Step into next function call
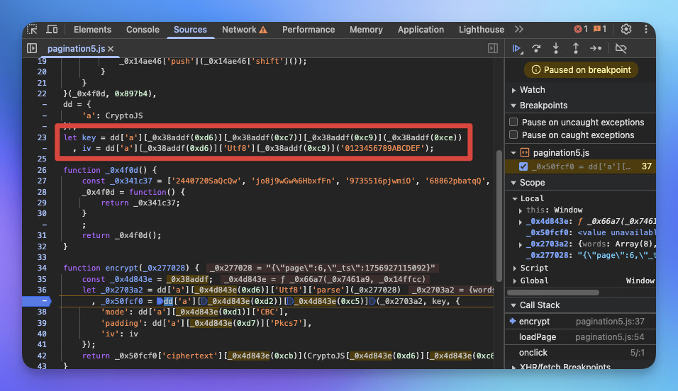 click(x=556, y=48)
